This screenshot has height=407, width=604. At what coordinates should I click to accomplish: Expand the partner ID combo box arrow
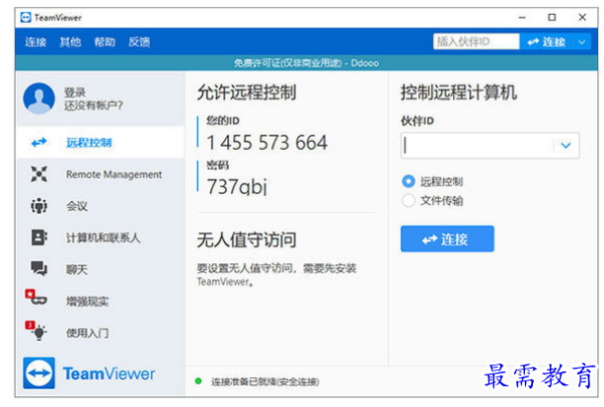pos(566,146)
